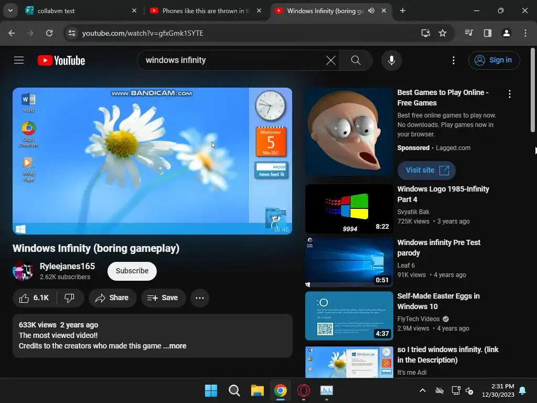Open taskbar Search

point(234,390)
